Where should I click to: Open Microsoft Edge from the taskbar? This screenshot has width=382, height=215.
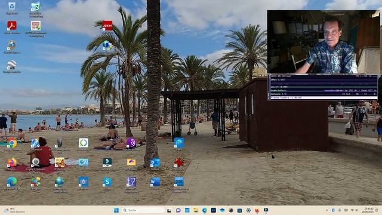click(x=204, y=210)
